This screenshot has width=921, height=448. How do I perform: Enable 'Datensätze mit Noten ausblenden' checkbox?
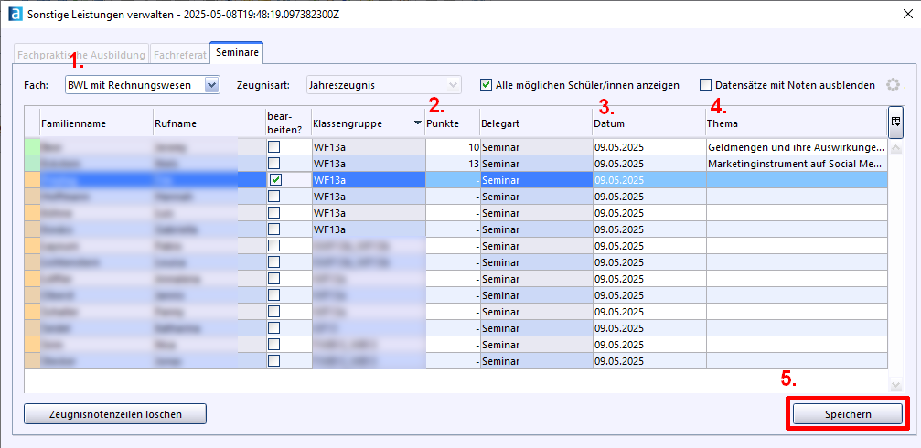[x=705, y=85]
